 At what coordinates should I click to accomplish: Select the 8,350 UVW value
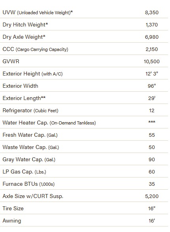[152, 12]
